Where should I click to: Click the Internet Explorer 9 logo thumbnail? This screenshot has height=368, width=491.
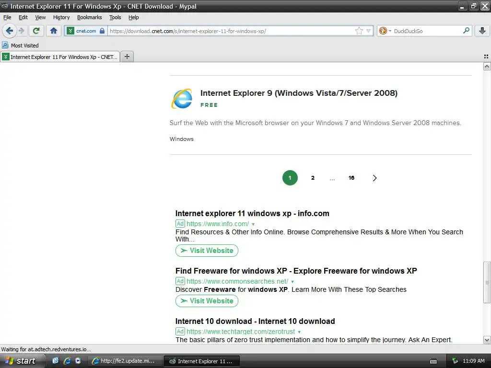(x=182, y=99)
